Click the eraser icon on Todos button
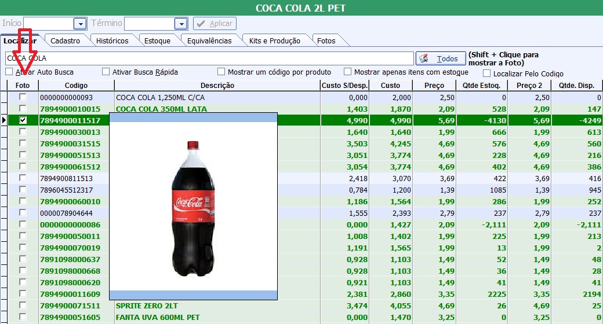This screenshot has width=603, height=324. pos(424,58)
